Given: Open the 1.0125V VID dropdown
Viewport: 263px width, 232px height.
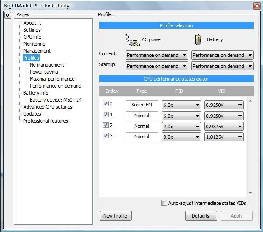Looking at the screenshot, I should coord(224,137).
